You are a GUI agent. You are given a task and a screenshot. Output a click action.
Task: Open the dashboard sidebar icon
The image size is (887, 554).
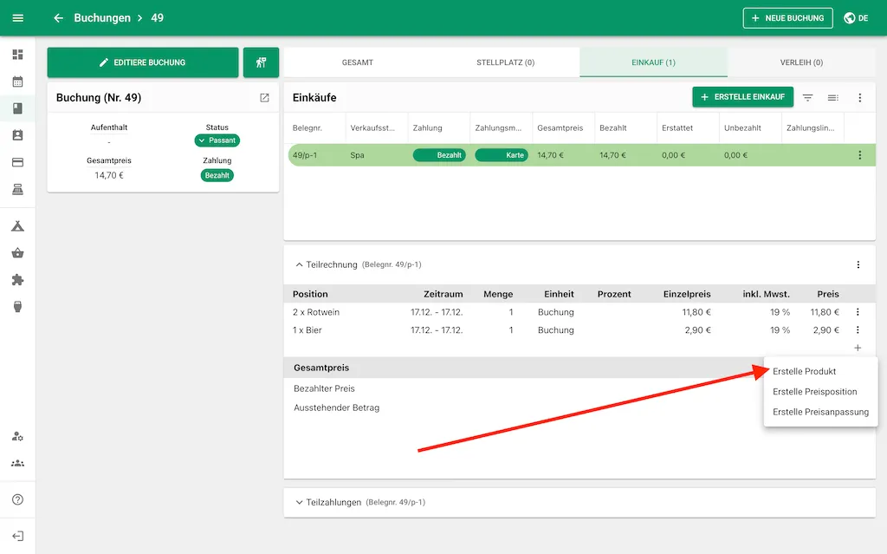pyautogui.click(x=17, y=55)
